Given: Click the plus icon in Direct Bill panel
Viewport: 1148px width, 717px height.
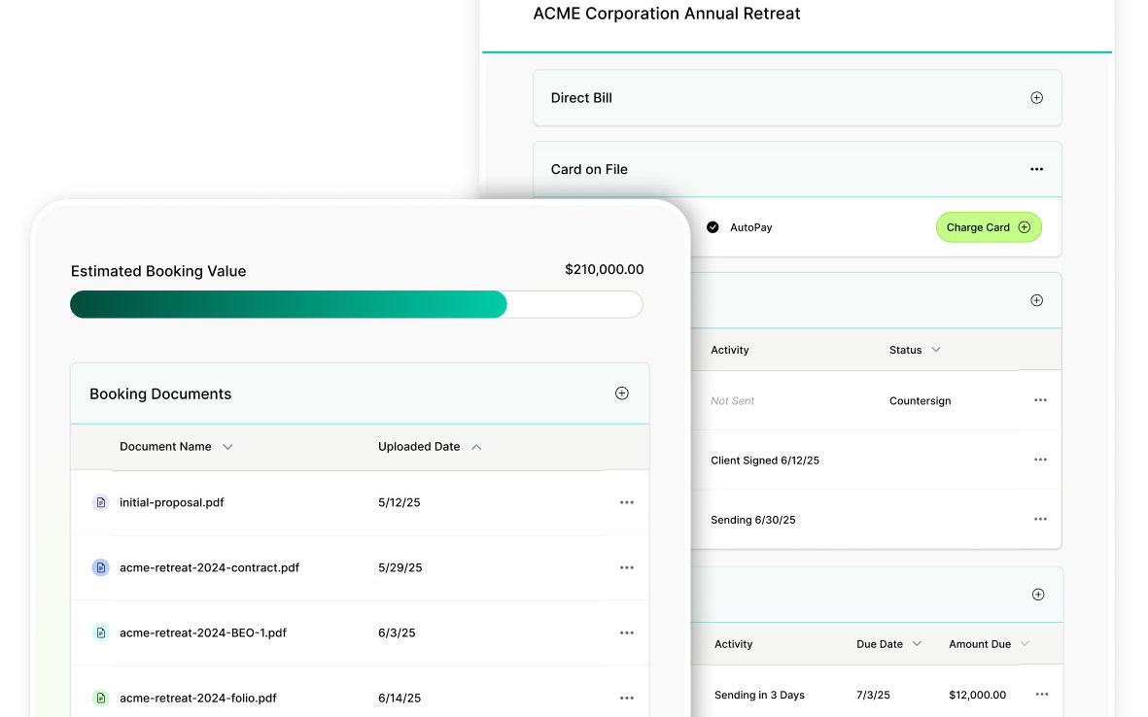Looking at the screenshot, I should [x=1036, y=98].
